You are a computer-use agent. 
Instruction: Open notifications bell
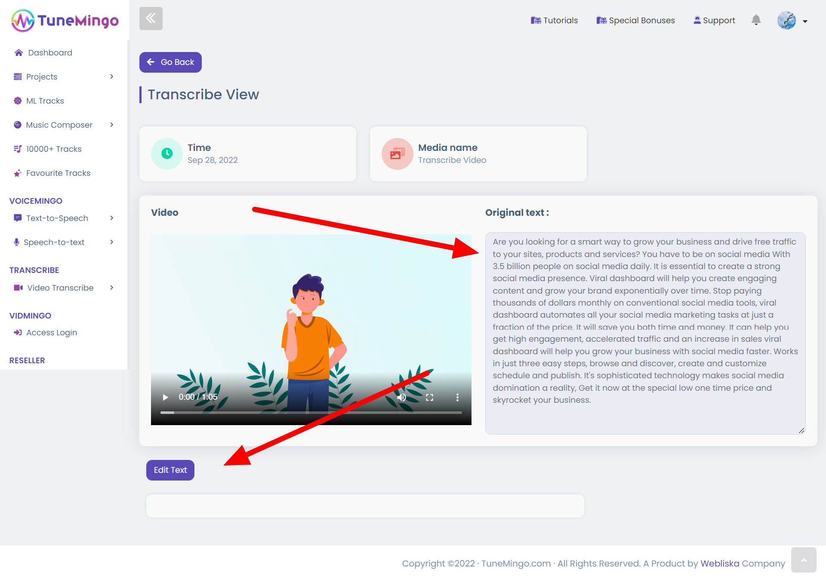756,20
